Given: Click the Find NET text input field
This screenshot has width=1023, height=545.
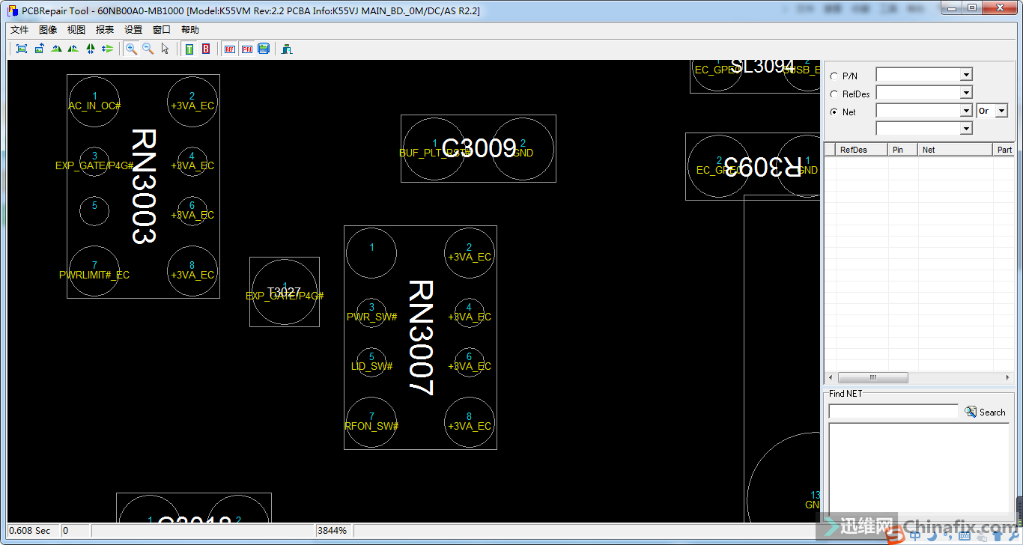Looking at the screenshot, I should pos(893,412).
